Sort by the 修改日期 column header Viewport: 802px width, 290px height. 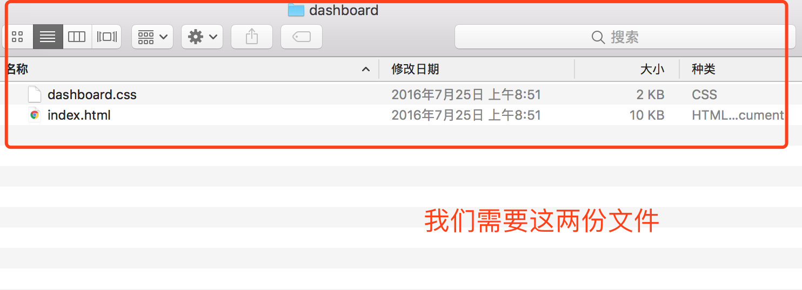pos(415,69)
